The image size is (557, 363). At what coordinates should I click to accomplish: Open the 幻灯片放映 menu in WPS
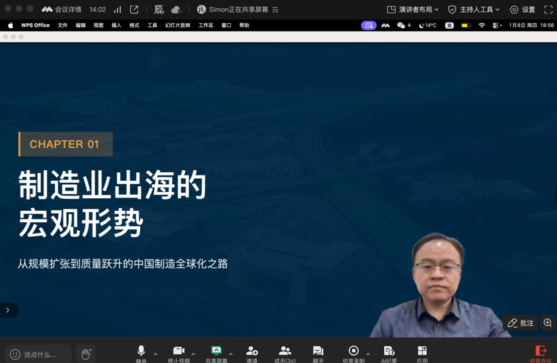(177, 25)
